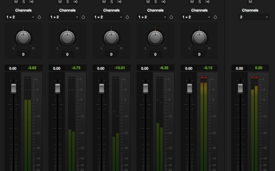The image size is (275, 171).
Task: Click the master strip's fader handle
Action: click(240, 88)
